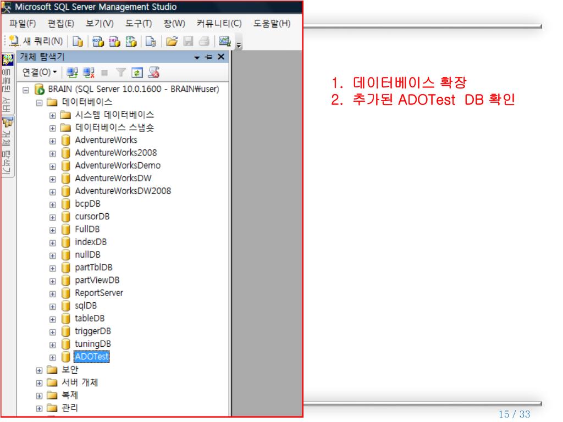Click the Refresh icon in Object Explorer
563x422 pixels.
(137, 73)
